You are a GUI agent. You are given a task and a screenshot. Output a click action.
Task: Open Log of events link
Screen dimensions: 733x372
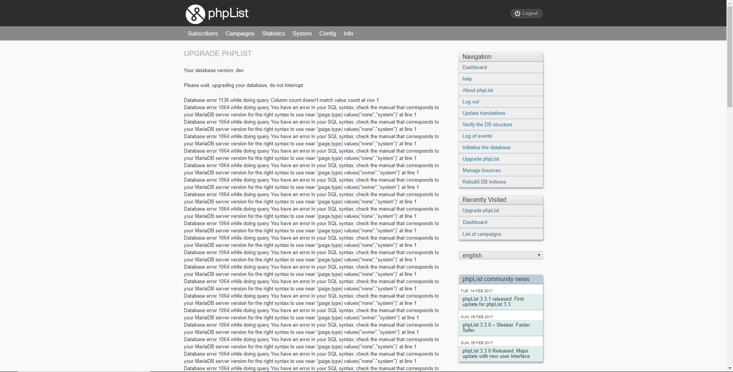pyautogui.click(x=477, y=136)
